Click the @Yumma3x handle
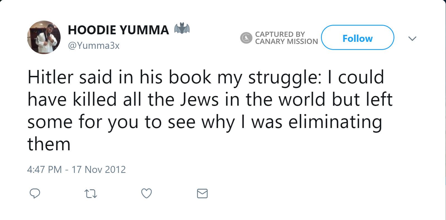 click(94, 46)
